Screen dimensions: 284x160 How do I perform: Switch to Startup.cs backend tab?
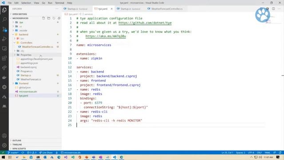coord(130,9)
